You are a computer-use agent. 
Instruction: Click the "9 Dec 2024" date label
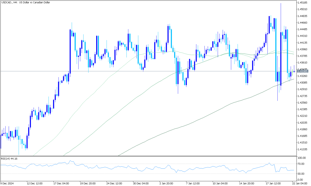click(x=7, y=183)
